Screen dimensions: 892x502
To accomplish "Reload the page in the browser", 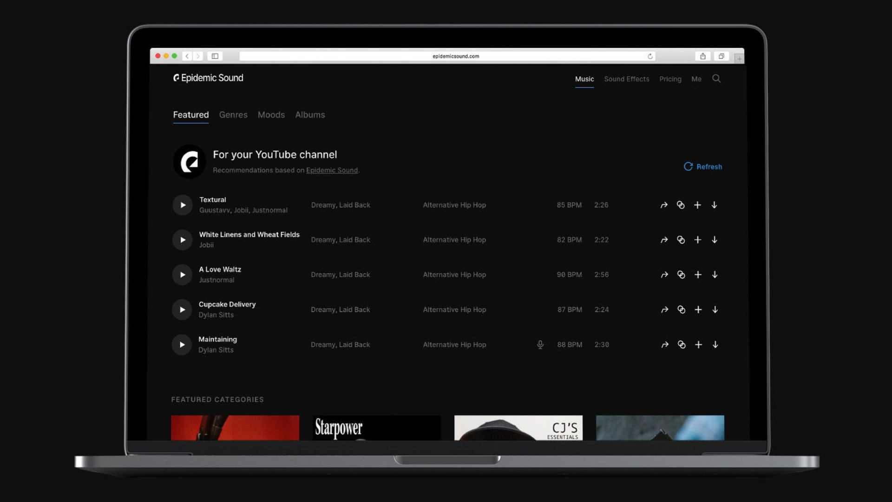I will click(650, 56).
